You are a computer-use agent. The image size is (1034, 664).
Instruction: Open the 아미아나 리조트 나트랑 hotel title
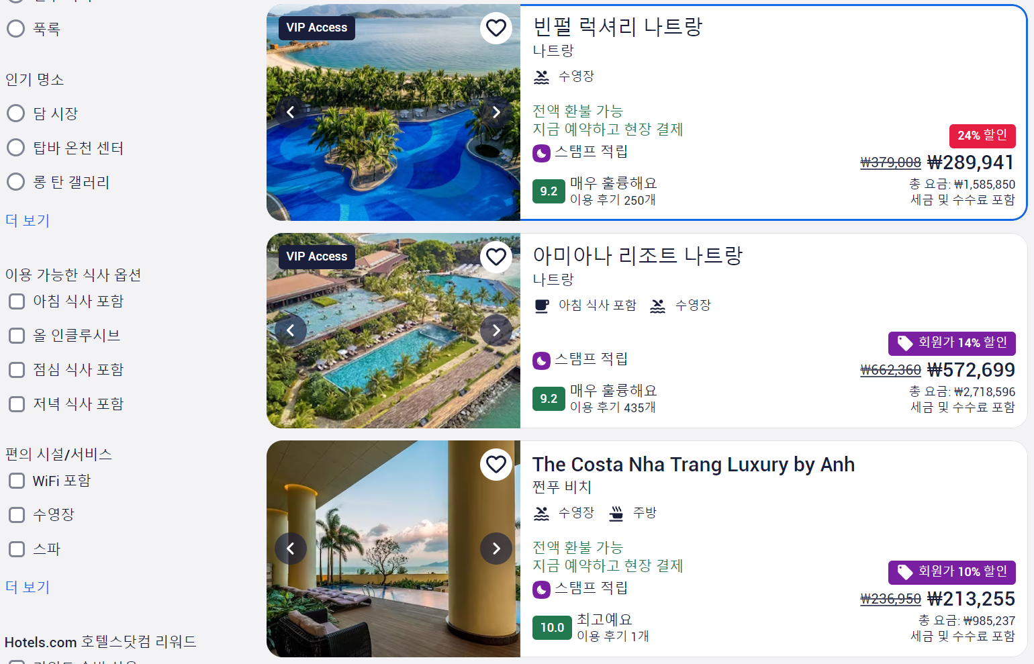tap(638, 256)
